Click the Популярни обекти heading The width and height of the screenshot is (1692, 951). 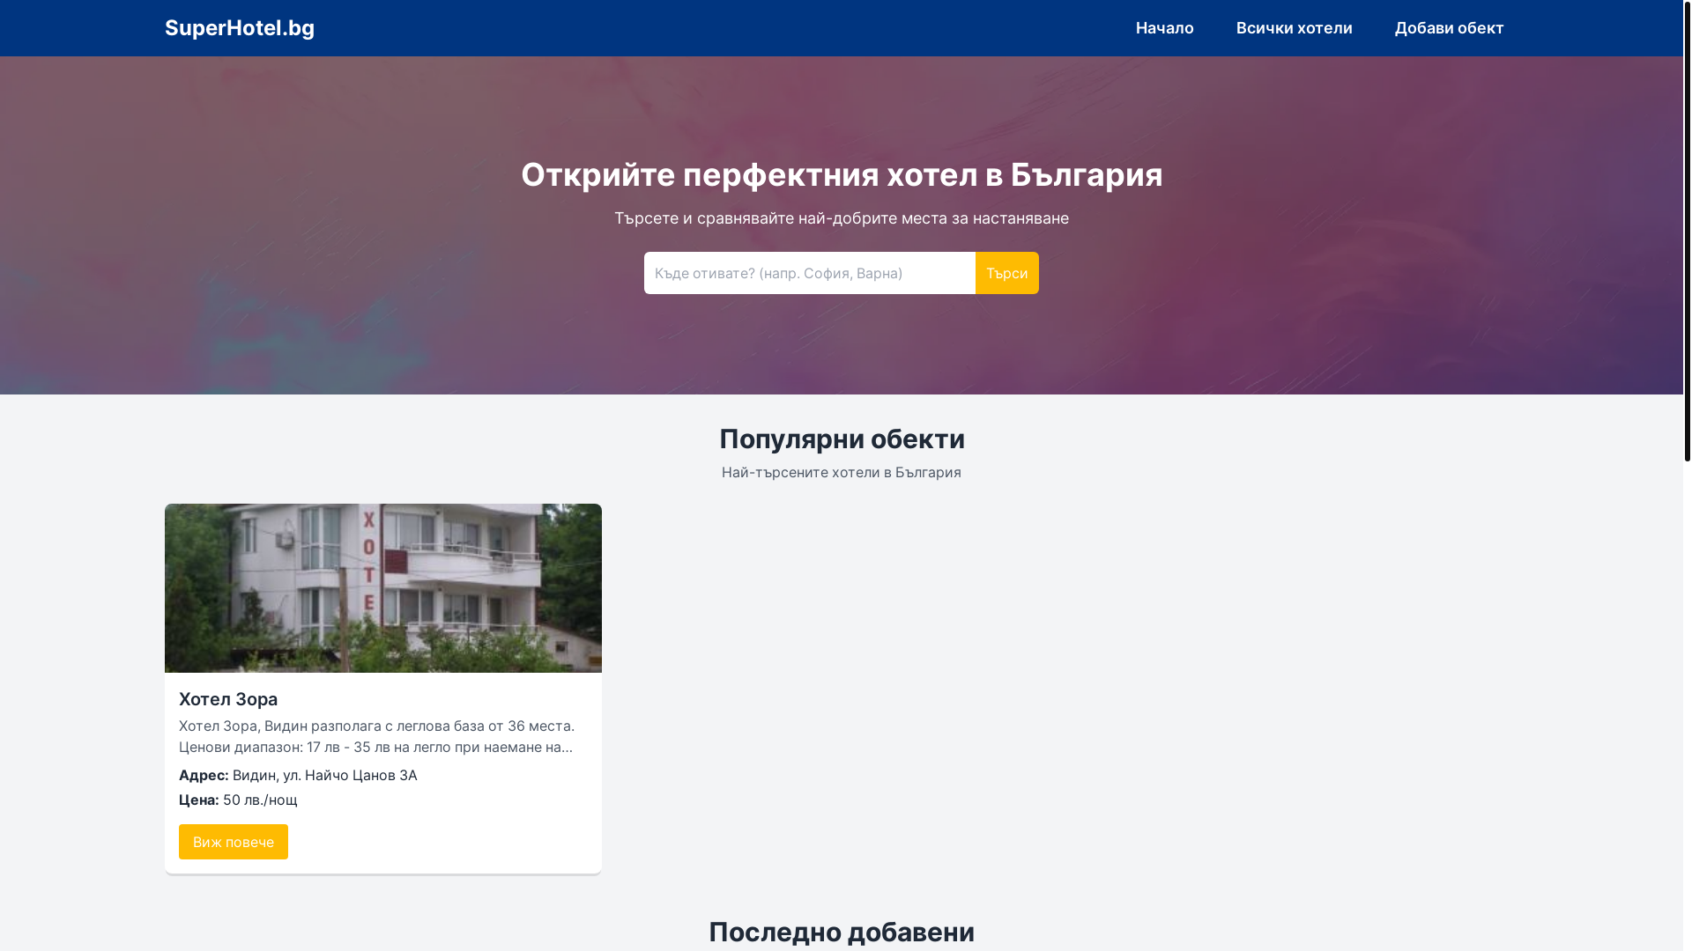[842, 439]
